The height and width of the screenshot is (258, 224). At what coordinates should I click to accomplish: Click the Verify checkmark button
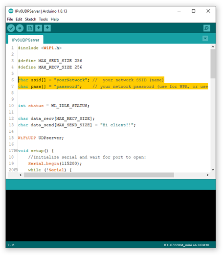pyautogui.click(x=11, y=28)
